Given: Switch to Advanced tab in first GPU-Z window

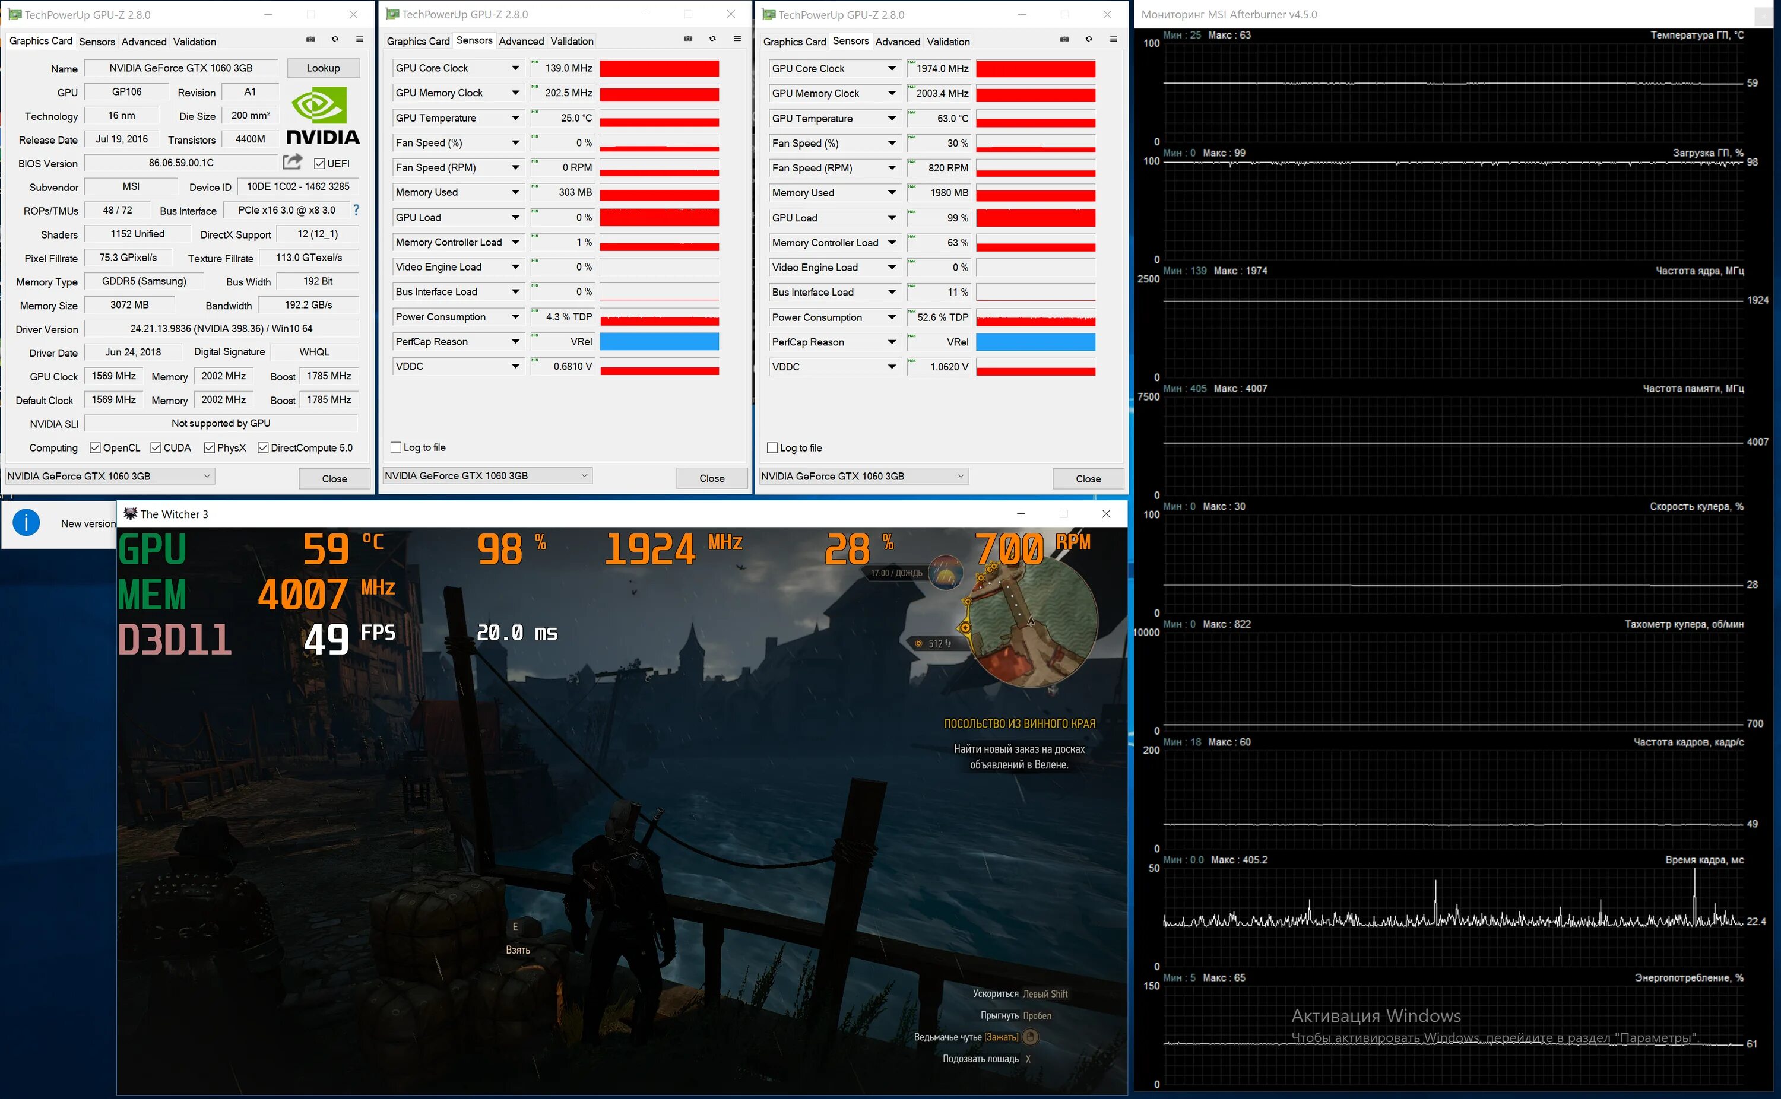Looking at the screenshot, I should (x=144, y=42).
